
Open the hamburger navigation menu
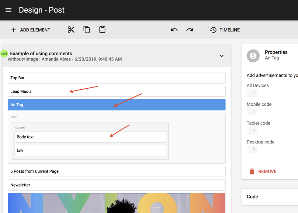tap(9, 10)
